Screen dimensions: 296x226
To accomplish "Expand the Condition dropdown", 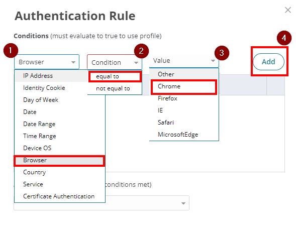I will (115, 62).
